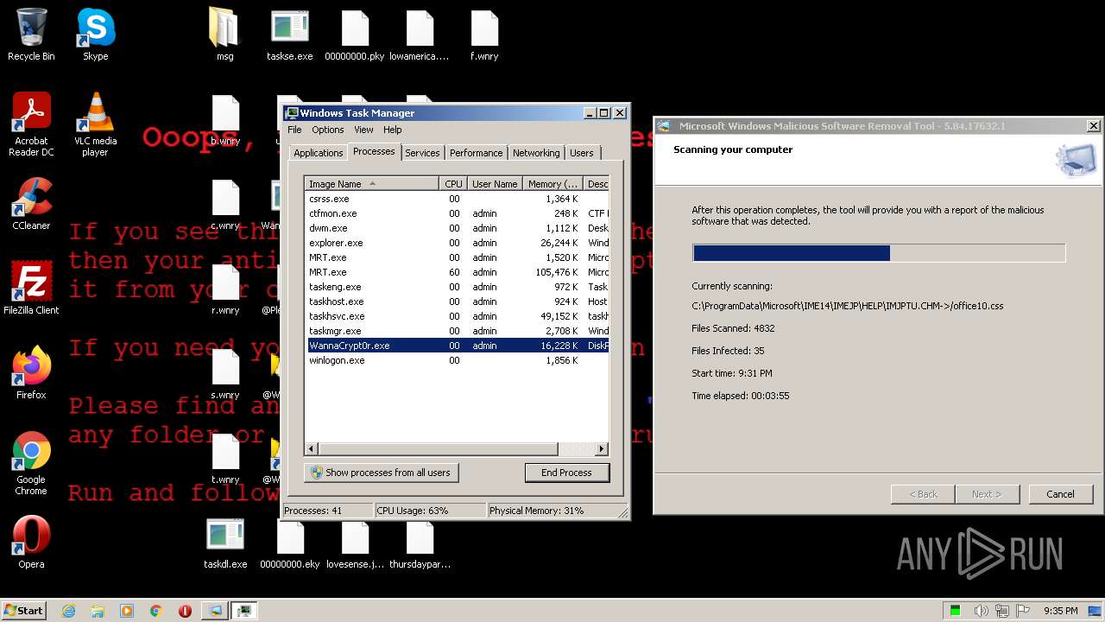1105x622 pixels.
Task: Open View menu in Task Manager
Action: (x=363, y=130)
